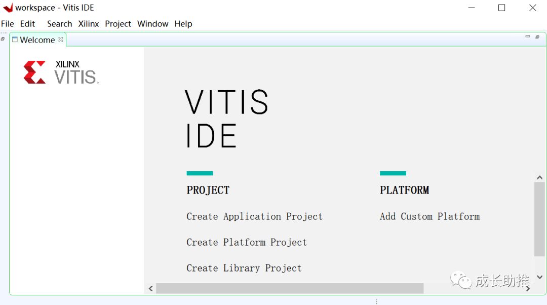
Task: Click the restore view icon on left edge
Action: [x=3, y=39]
